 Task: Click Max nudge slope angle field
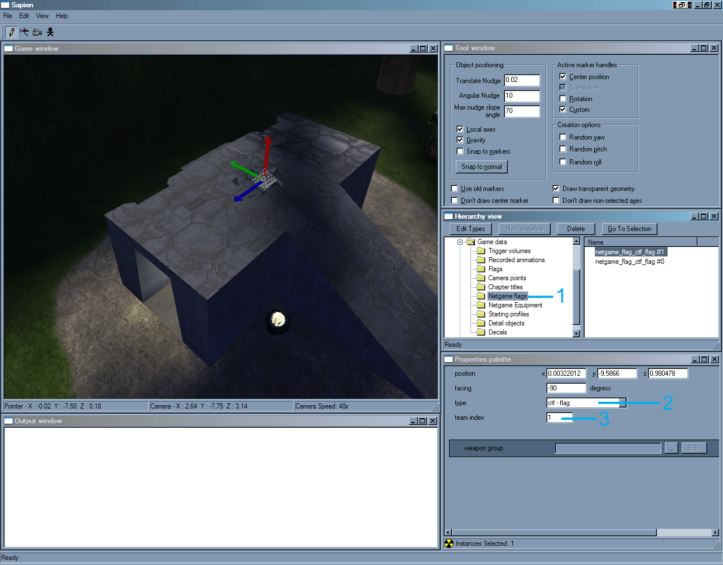tap(522, 111)
